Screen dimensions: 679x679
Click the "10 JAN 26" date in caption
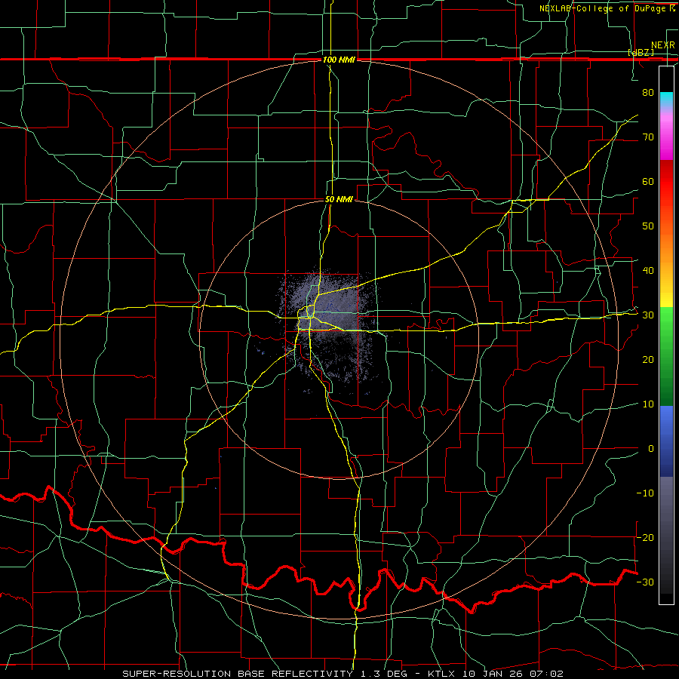494,674
